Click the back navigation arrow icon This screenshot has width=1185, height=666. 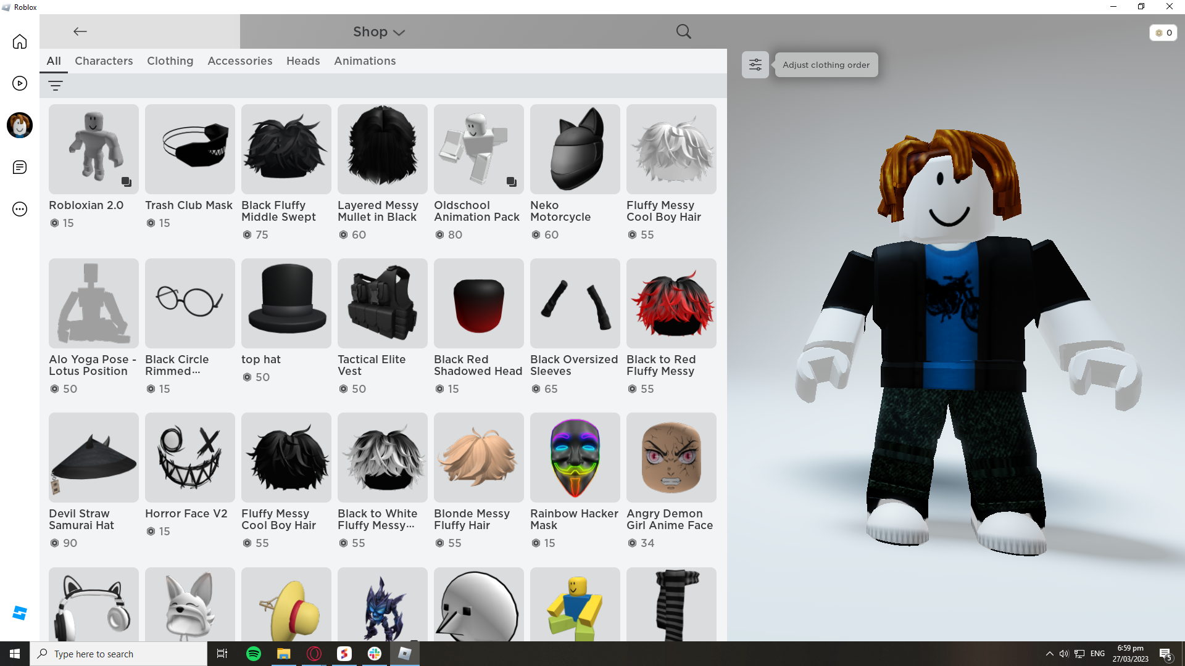79,31
